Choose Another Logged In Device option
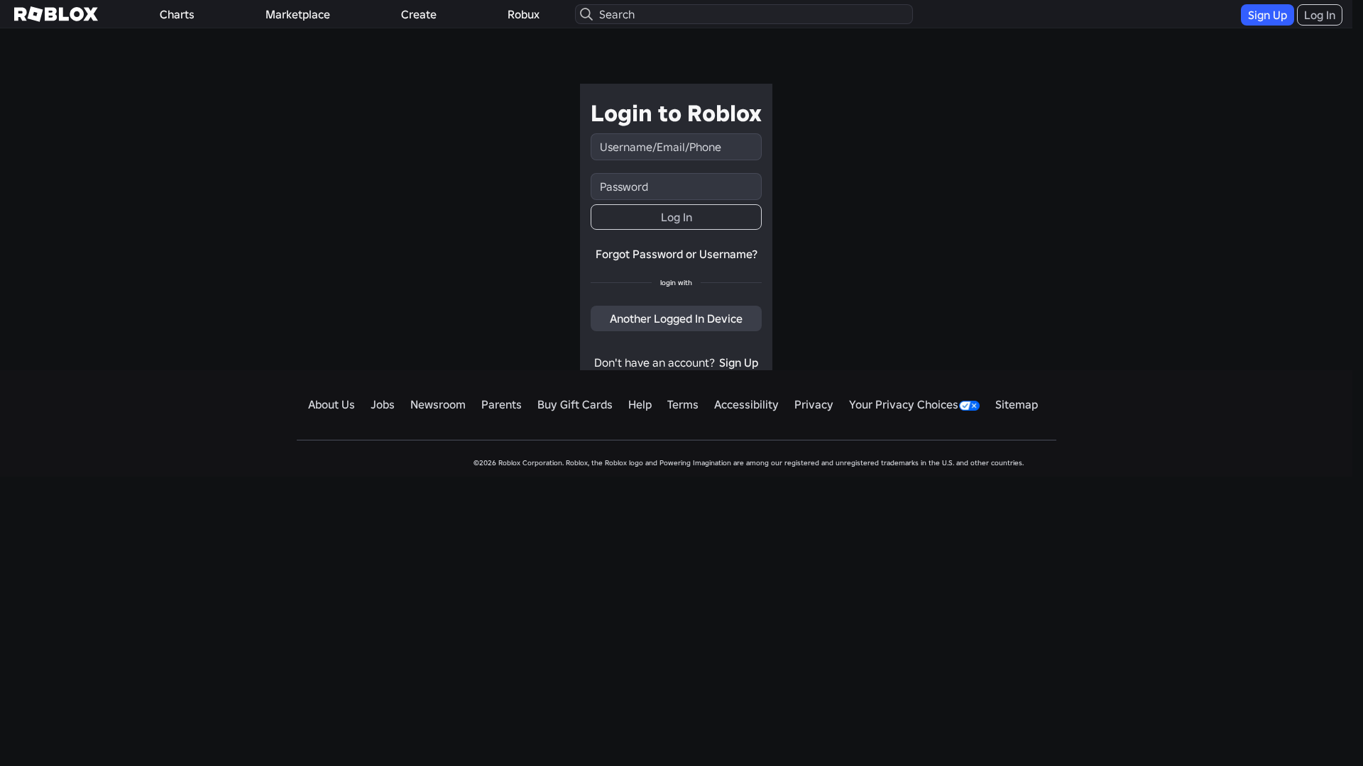1363x766 pixels. point(676,318)
